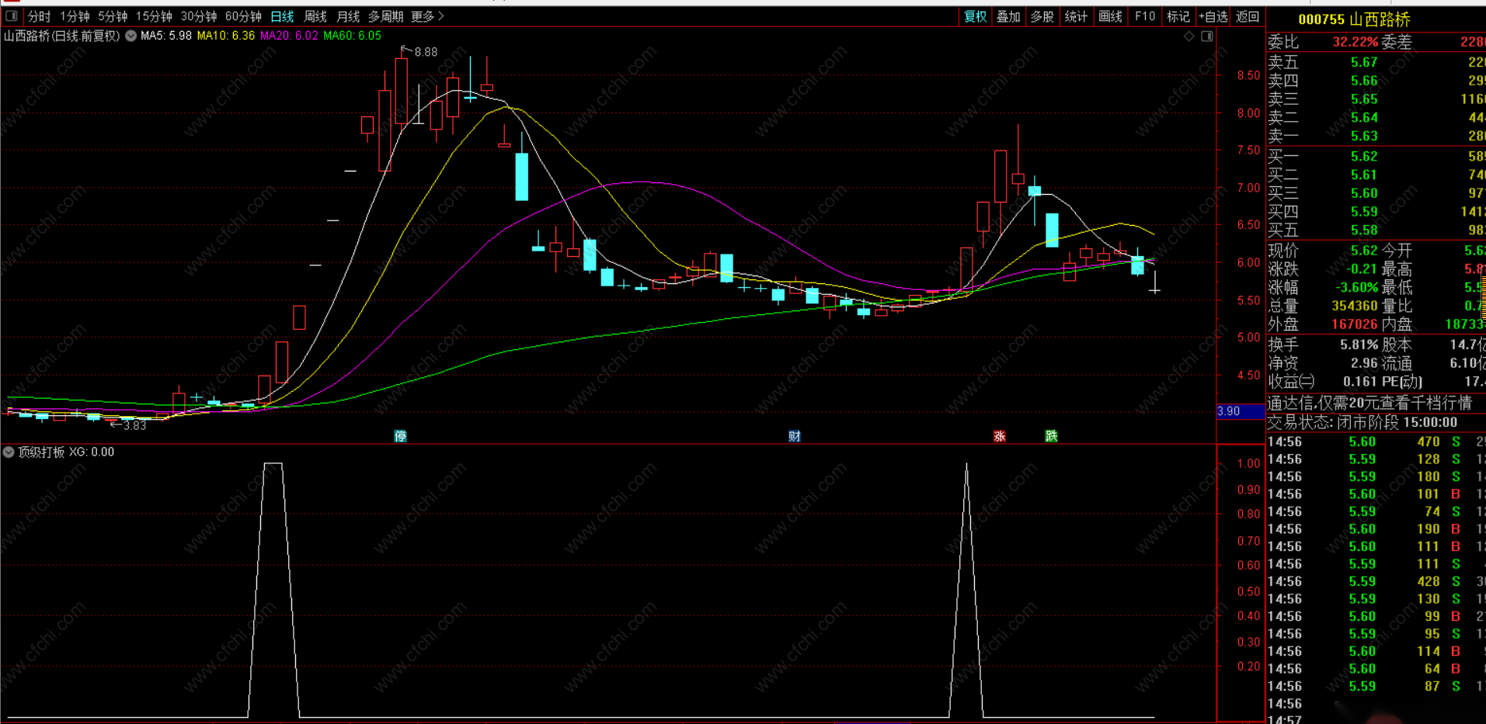Click the 委比 value 32.22%
Image resolution: width=1486 pixels, height=724 pixels.
point(1355,42)
